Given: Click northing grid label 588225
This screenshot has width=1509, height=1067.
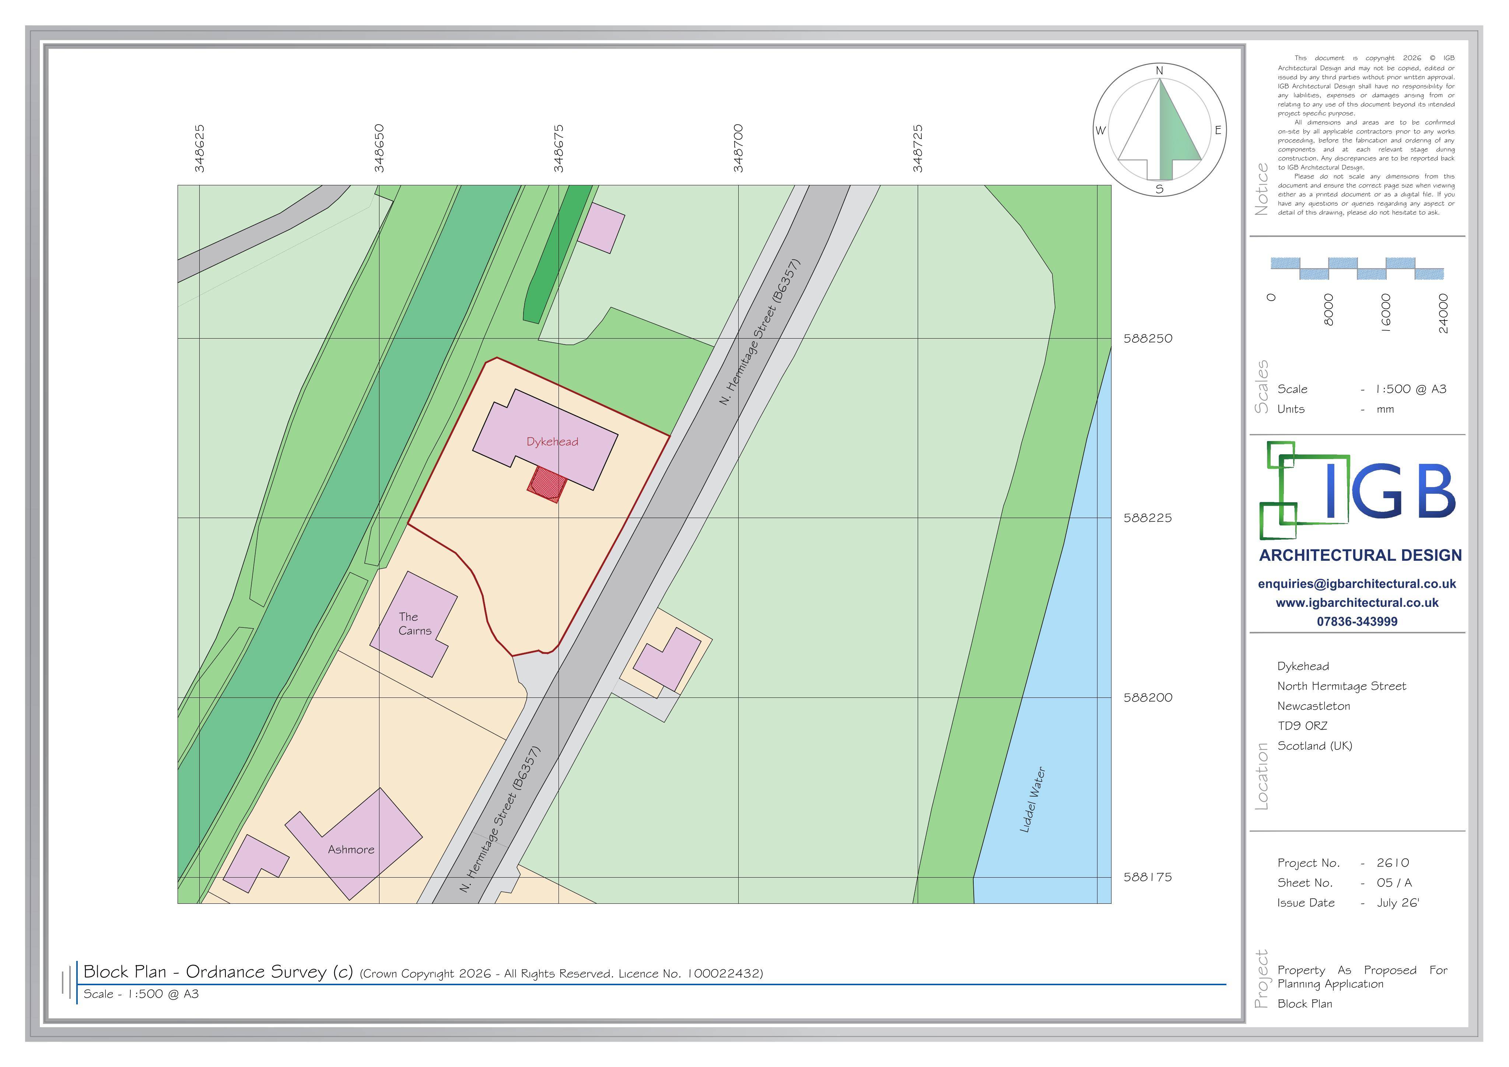Looking at the screenshot, I should [x=1148, y=518].
